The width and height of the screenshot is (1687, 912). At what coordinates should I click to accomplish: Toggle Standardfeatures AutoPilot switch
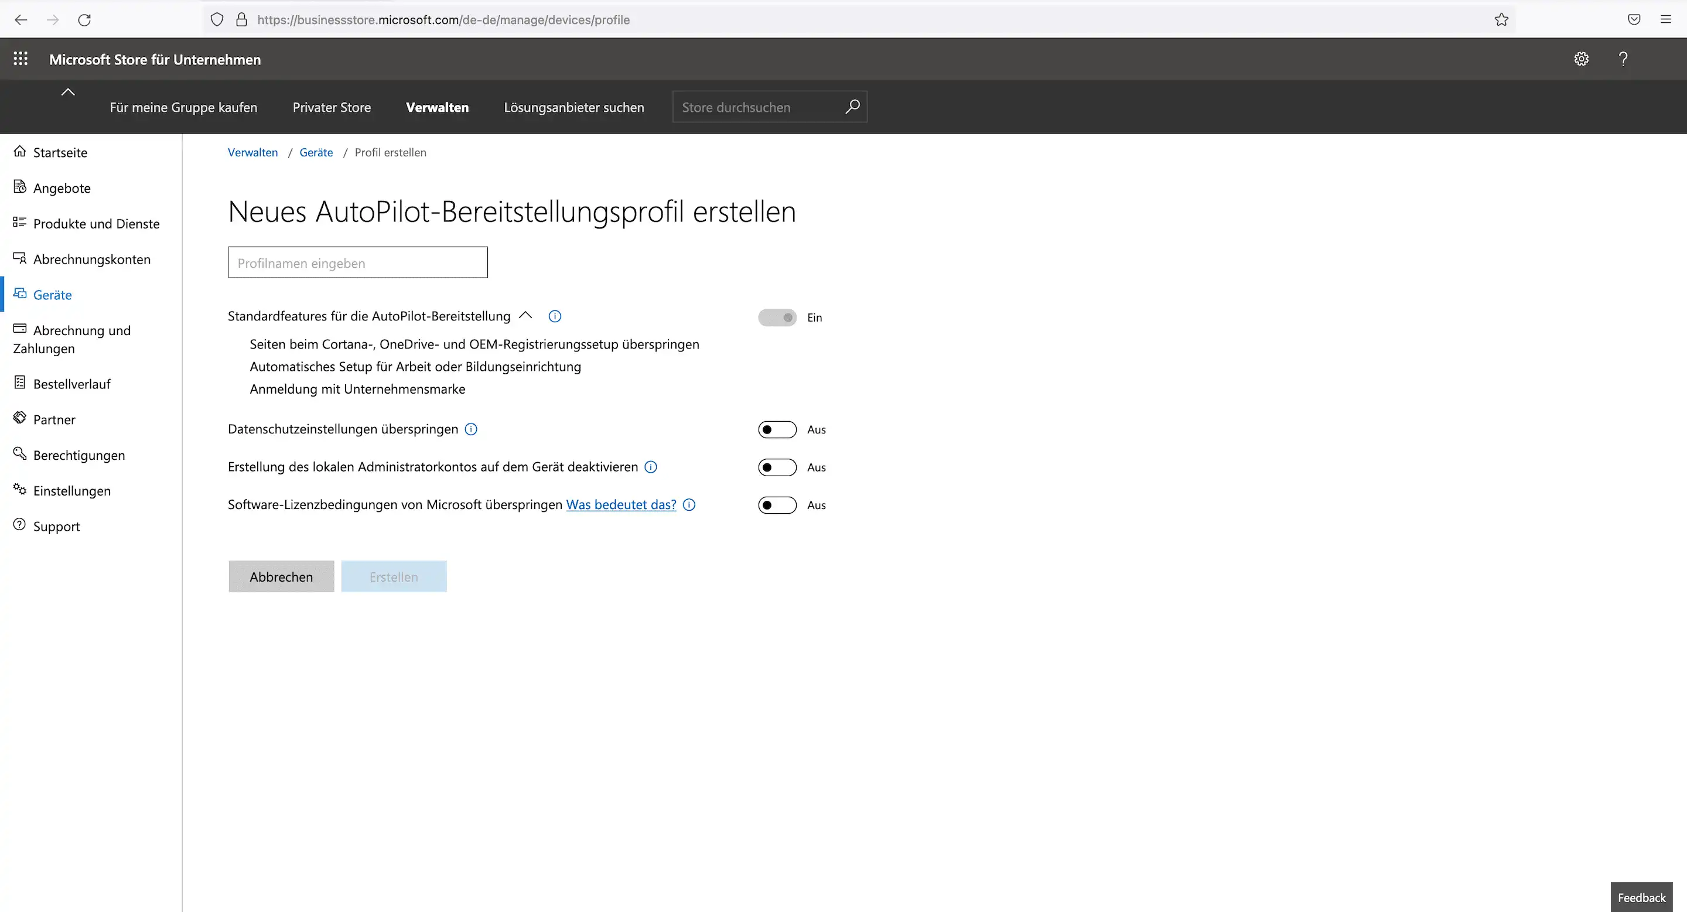[x=777, y=317]
